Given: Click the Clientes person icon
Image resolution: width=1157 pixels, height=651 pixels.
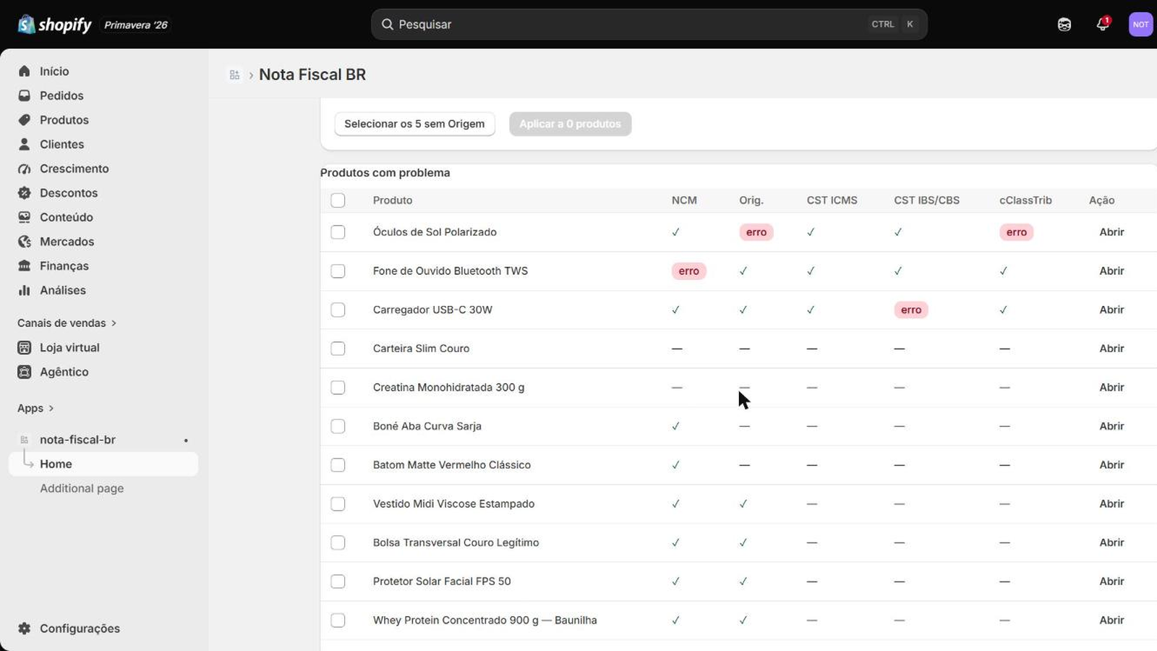Looking at the screenshot, I should tap(25, 144).
